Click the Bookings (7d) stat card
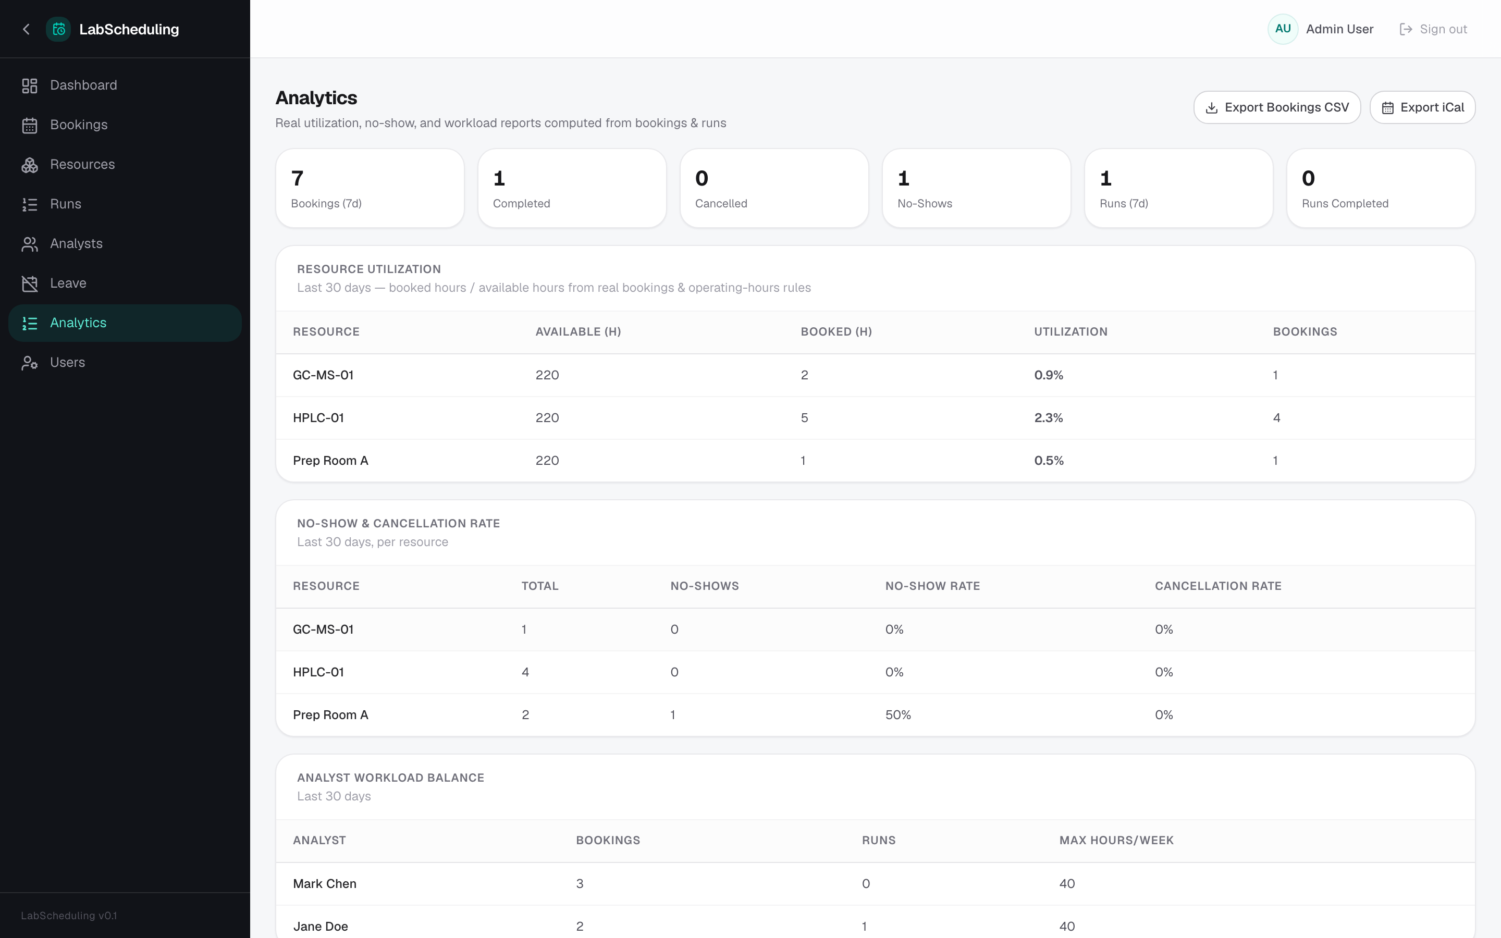 click(x=370, y=189)
